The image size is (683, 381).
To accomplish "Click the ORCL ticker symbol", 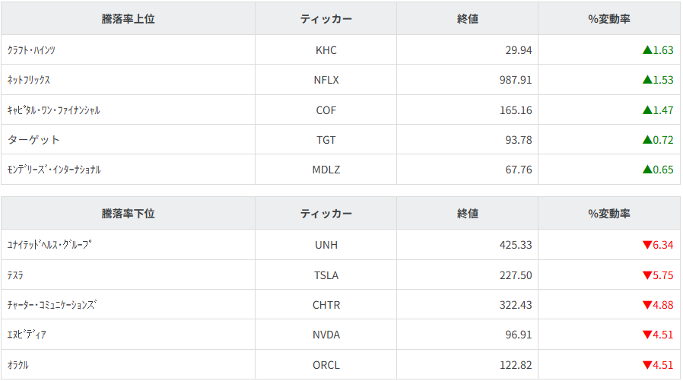I will click(x=326, y=365).
